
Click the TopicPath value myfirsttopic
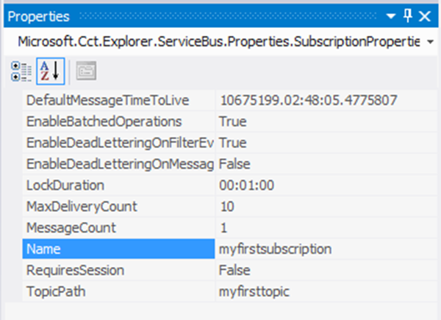(254, 292)
